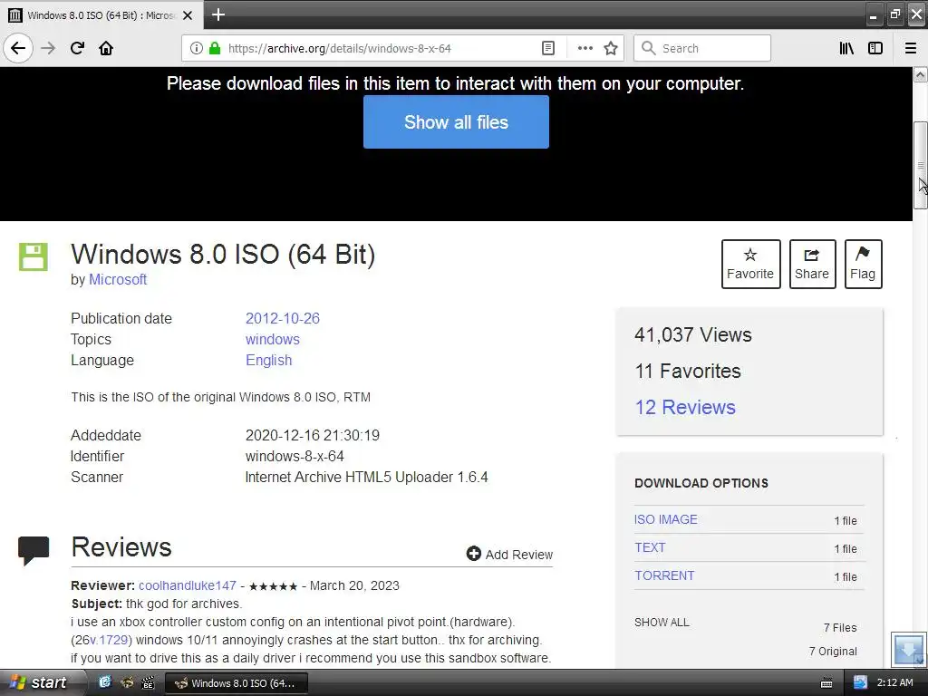Click the taskbar clock 2:12 AM
Image resolution: width=928 pixels, height=696 pixels.
coord(894,682)
